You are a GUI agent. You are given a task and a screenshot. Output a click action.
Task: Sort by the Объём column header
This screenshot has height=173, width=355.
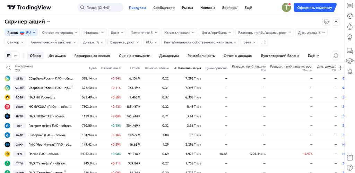pyautogui.click(x=135, y=68)
